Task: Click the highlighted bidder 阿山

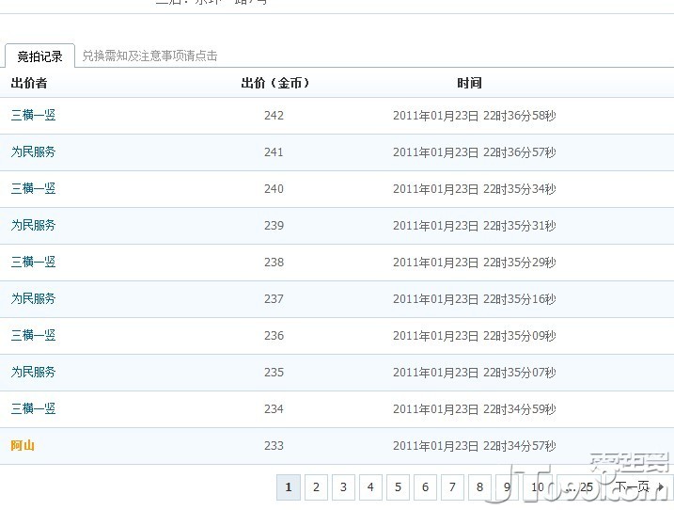Action: 23,446
